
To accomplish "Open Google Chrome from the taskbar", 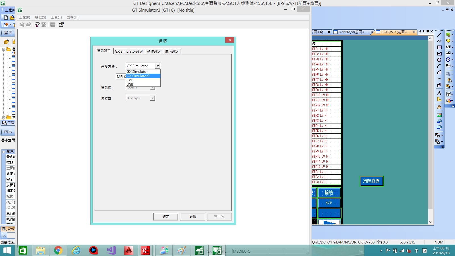I will [x=58, y=250].
